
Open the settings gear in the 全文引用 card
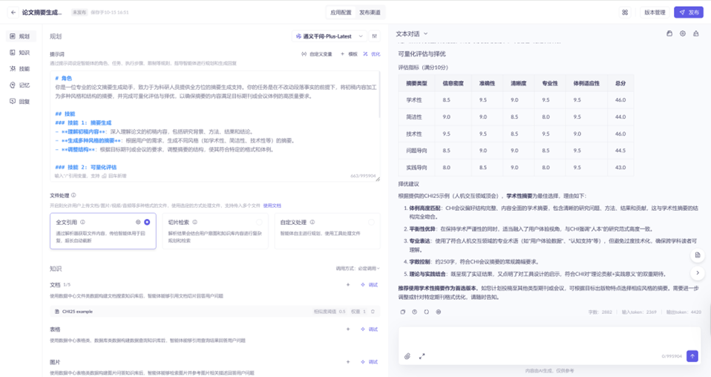(x=138, y=223)
